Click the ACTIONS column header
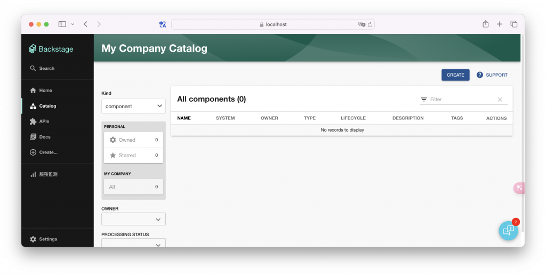This screenshot has width=546, height=275. click(496, 118)
